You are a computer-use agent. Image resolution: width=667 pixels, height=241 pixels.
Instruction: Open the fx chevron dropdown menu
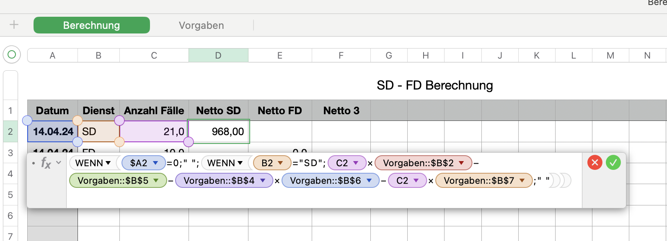tap(59, 162)
